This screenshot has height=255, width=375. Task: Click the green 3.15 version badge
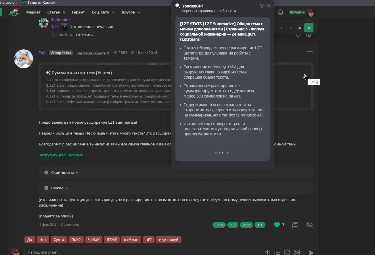pos(219,225)
